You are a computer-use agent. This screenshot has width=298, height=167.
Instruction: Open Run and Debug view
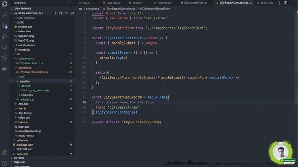(4, 36)
